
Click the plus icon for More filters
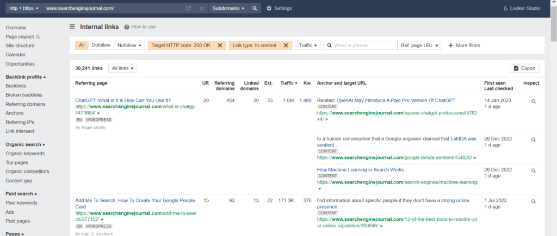point(451,46)
